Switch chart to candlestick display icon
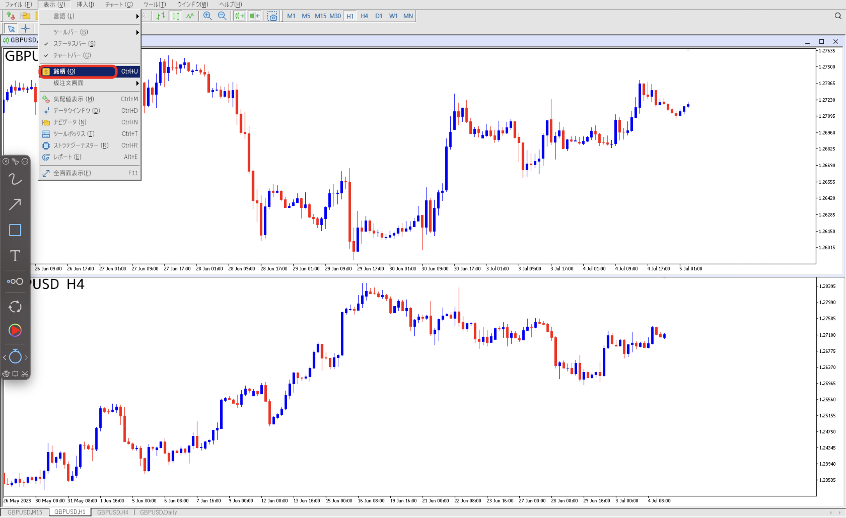 176,16
